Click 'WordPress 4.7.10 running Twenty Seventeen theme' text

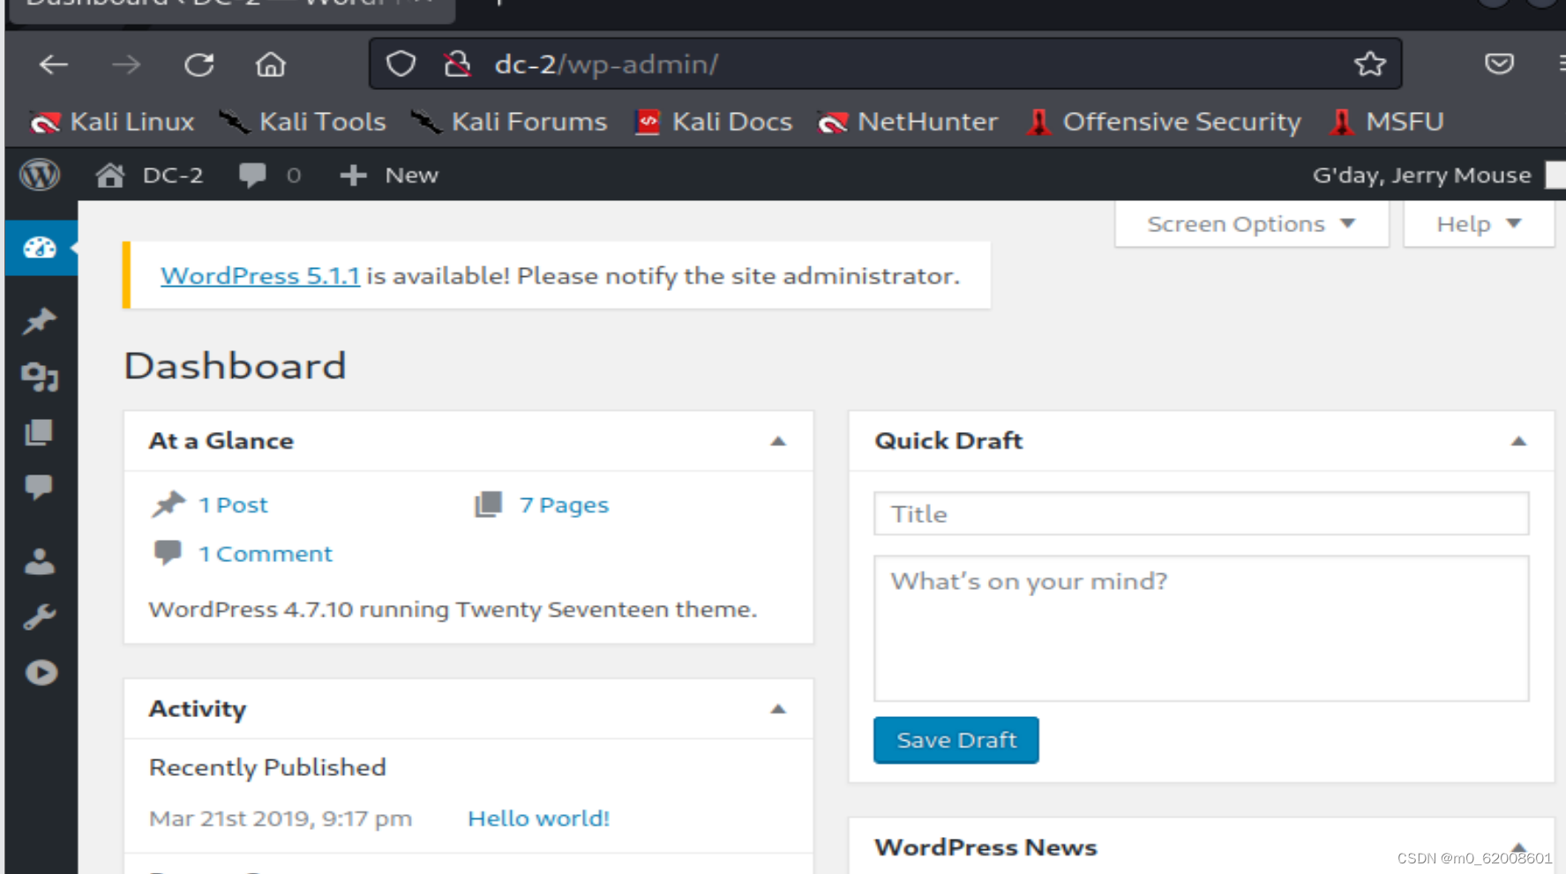pyautogui.click(x=453, y=609)
